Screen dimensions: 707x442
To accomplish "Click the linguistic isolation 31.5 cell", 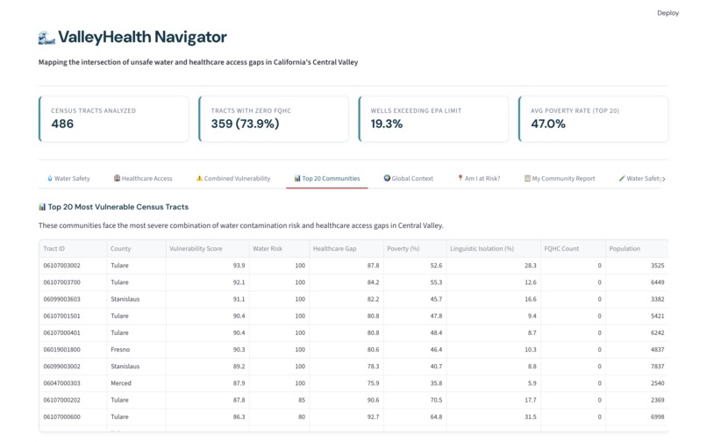I will click(x=494, y=417).
